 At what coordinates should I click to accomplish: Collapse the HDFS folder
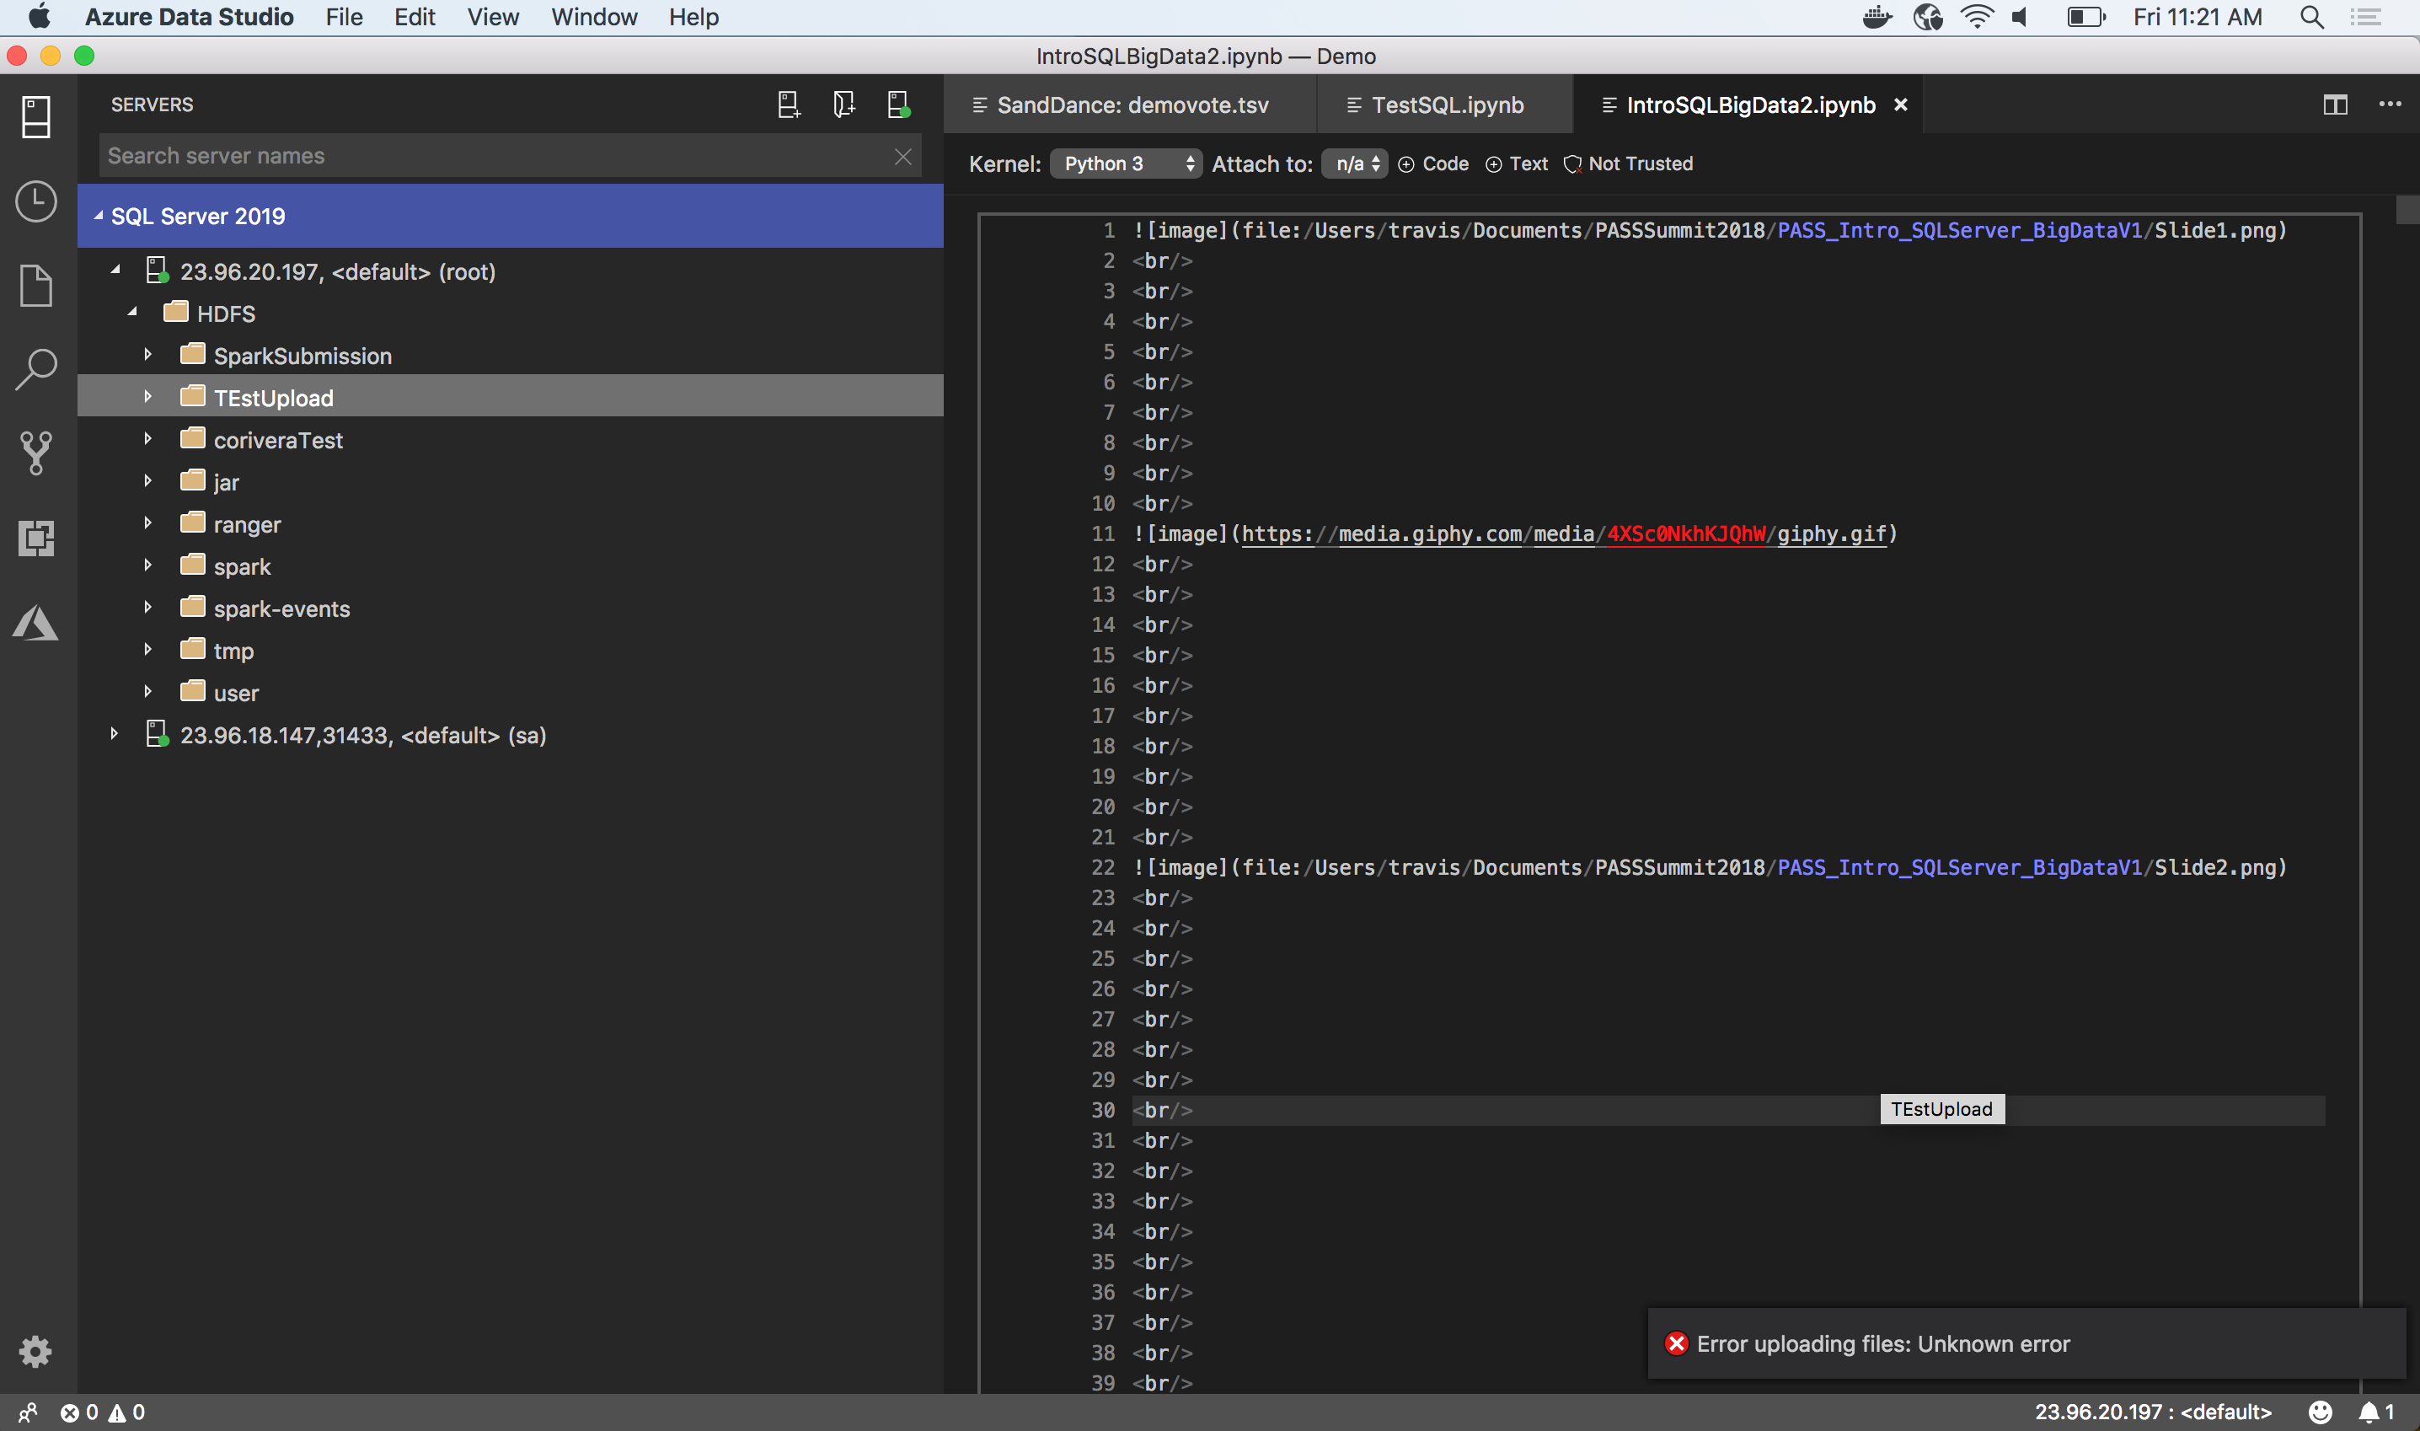133,314
